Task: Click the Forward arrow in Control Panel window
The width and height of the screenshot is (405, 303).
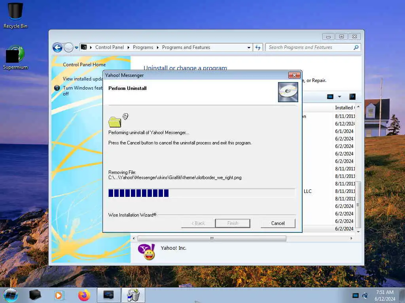Action: point(68,47)
